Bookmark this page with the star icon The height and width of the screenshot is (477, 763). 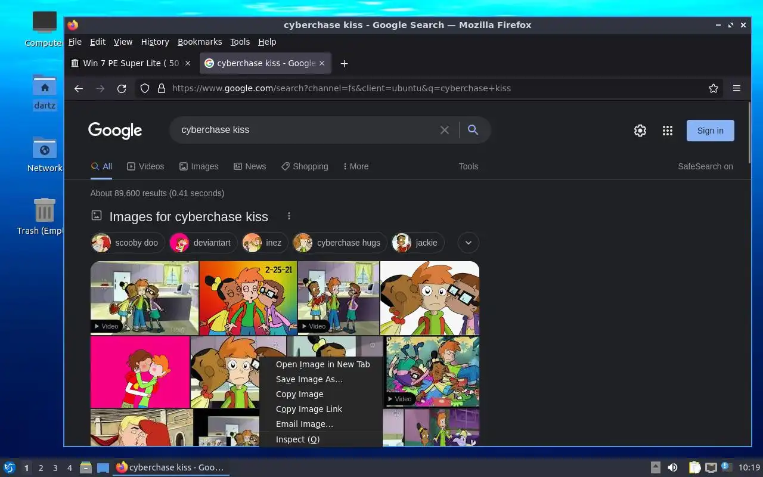point(714,88)
